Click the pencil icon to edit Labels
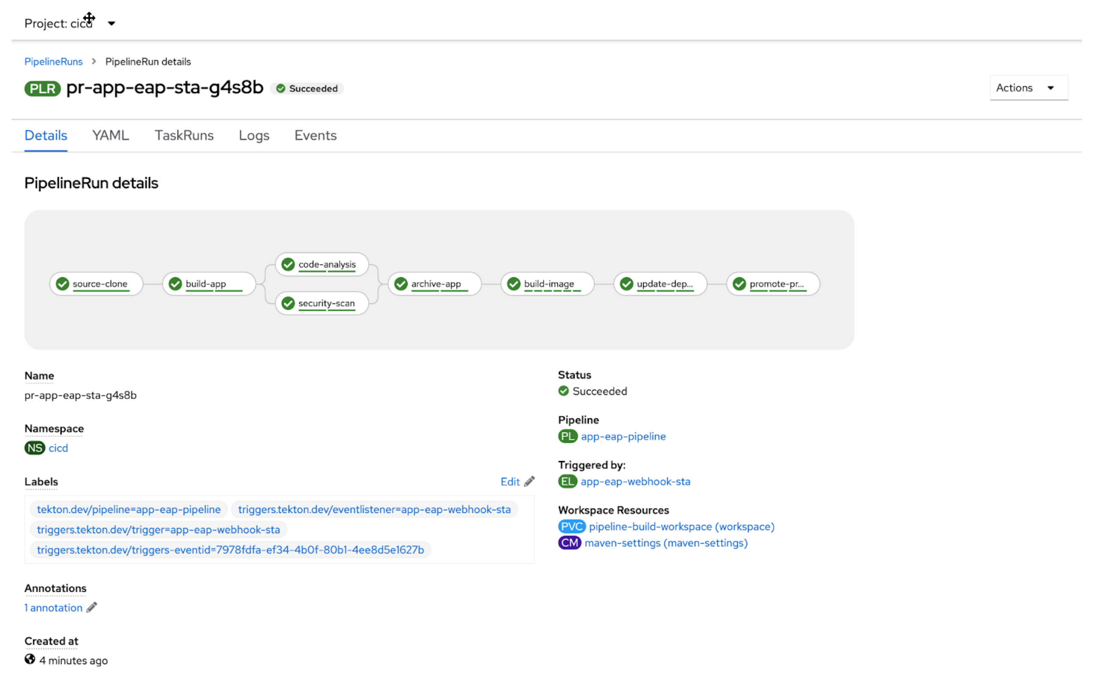1111x684 pixels. pyautogui.click(x=530, y=481)
